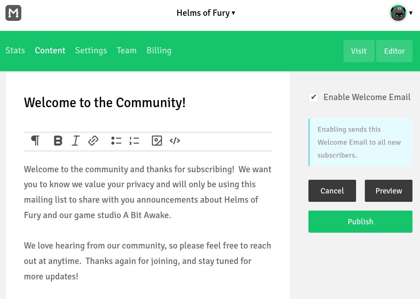Click the 'Enabling sends this Welcome Email' info note

(x=360, y=143)
